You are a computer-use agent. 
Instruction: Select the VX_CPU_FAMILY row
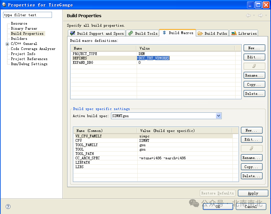[153, 136]
